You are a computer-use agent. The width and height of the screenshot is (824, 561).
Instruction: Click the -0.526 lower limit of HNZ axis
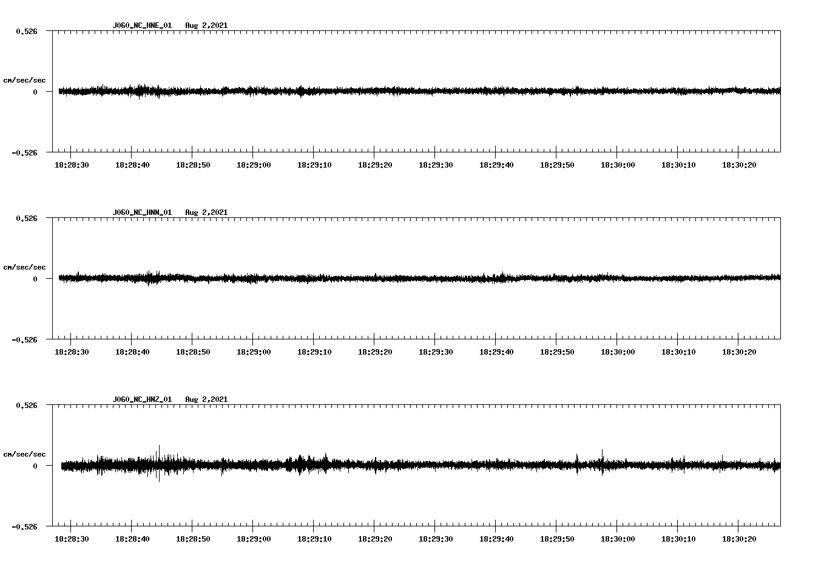[x=25, y=526]
